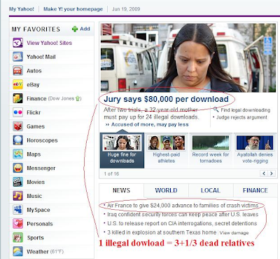Click the Personals heart icon
280x259 pixels.
tap(17, 224)
